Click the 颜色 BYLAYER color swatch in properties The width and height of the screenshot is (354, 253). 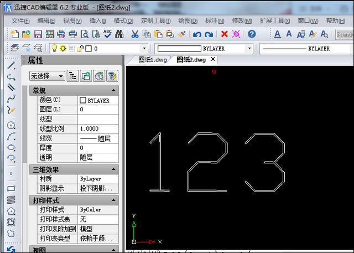click(83, 100)
